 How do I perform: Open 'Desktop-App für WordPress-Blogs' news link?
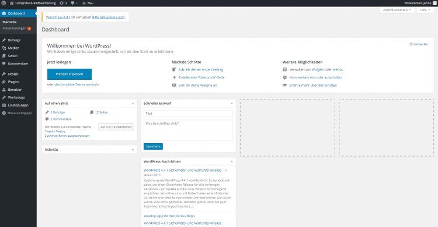click(169, 216)
